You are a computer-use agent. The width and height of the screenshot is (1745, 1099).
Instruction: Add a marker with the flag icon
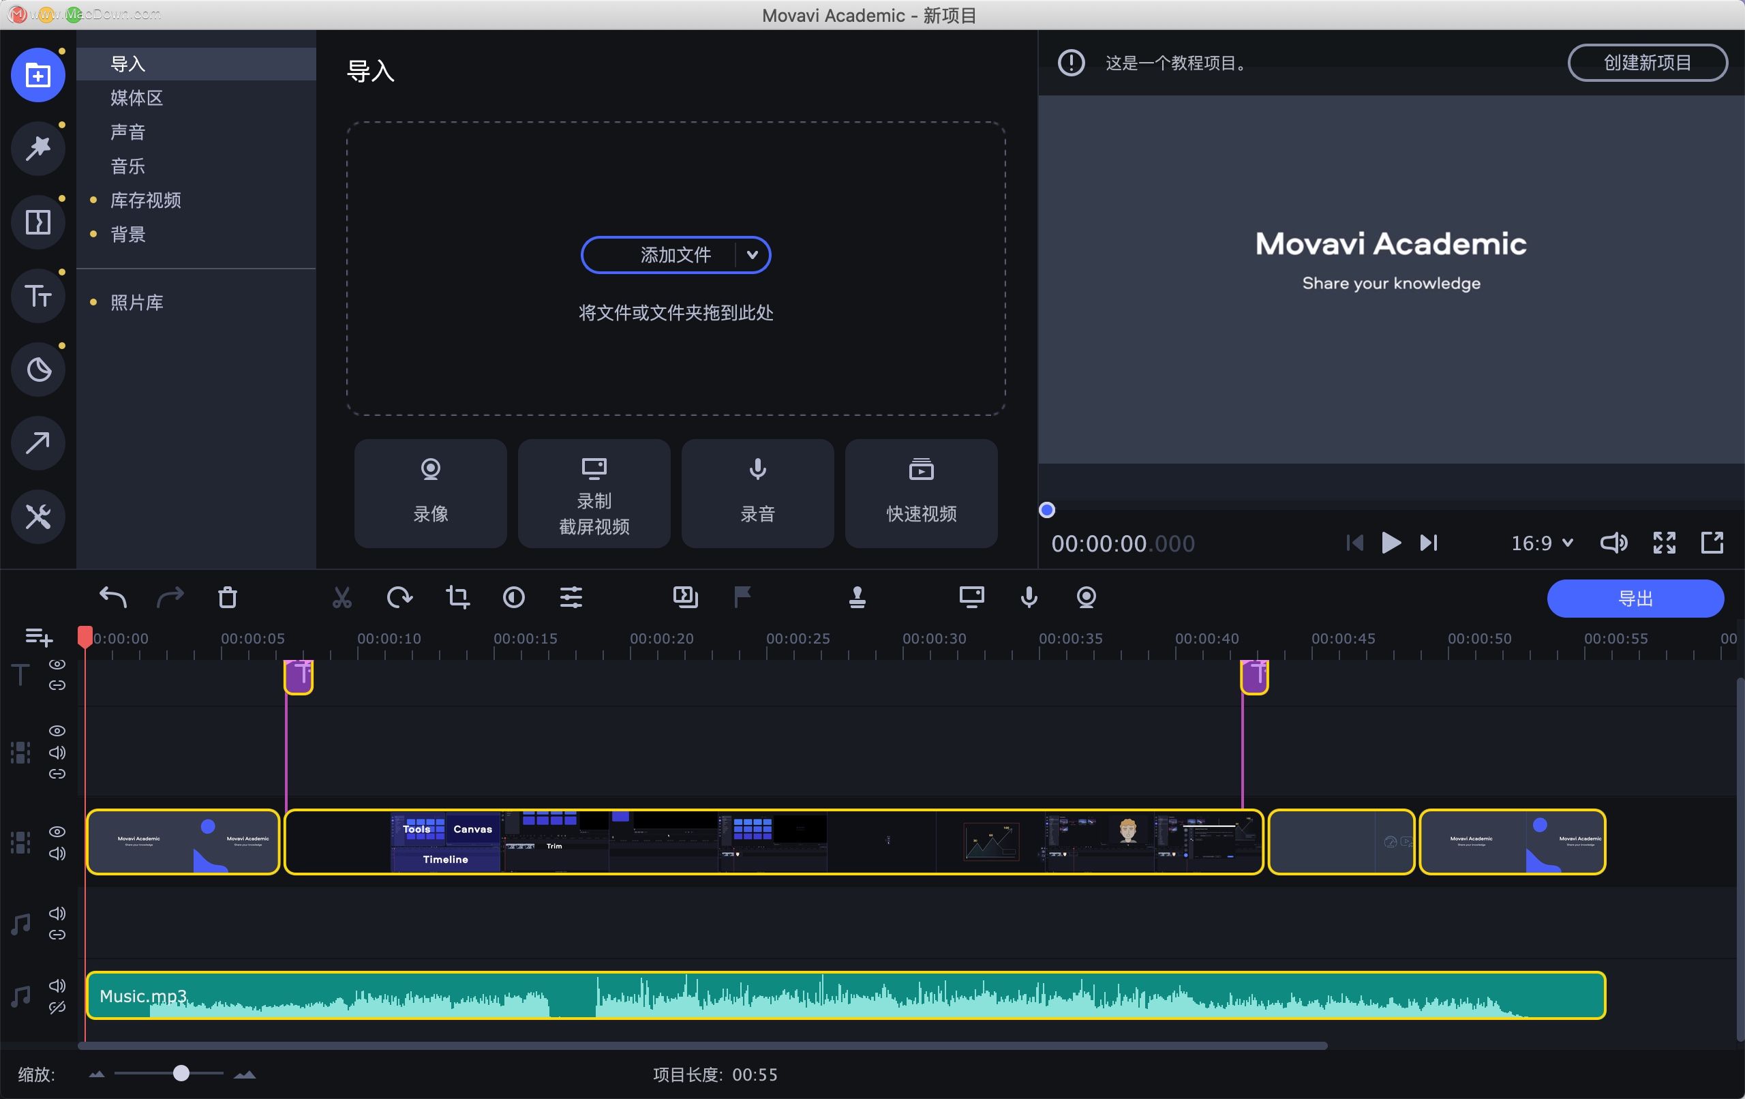coord(742,597)
